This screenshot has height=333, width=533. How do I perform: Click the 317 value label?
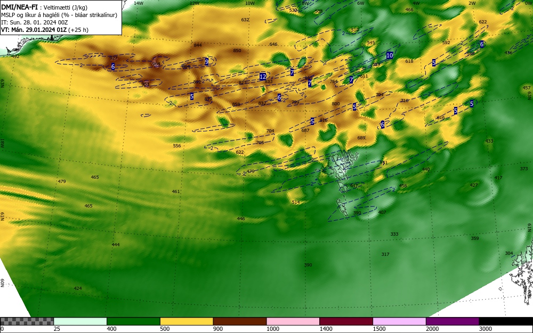385,254
